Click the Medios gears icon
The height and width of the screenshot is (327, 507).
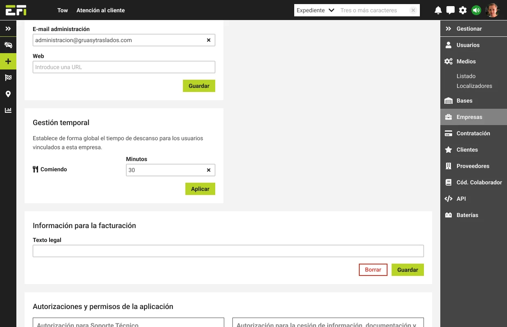[x=448, y=61]
